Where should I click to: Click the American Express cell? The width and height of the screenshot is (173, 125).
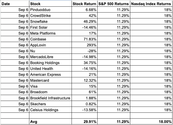pyautogui.click(x=50, y=75)
